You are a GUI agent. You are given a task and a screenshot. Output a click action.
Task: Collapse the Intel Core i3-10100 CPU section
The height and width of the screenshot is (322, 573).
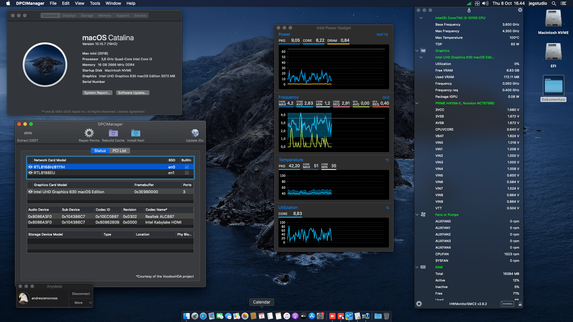(x=421, y=18)
